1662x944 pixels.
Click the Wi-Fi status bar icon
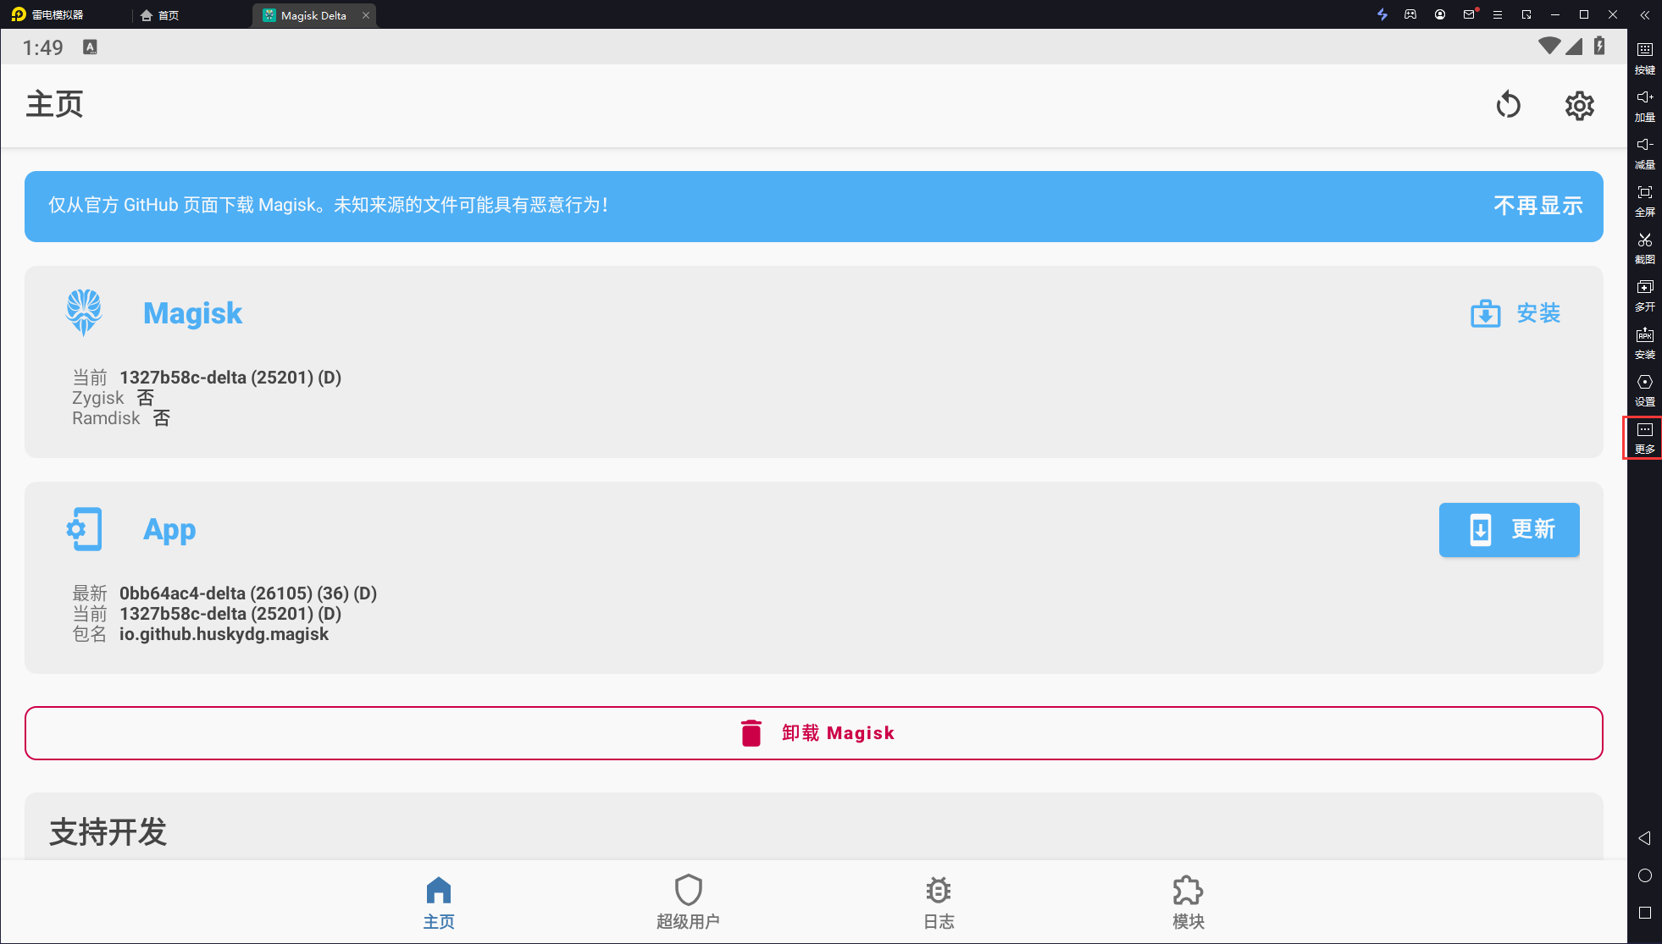coord(1549,47)
